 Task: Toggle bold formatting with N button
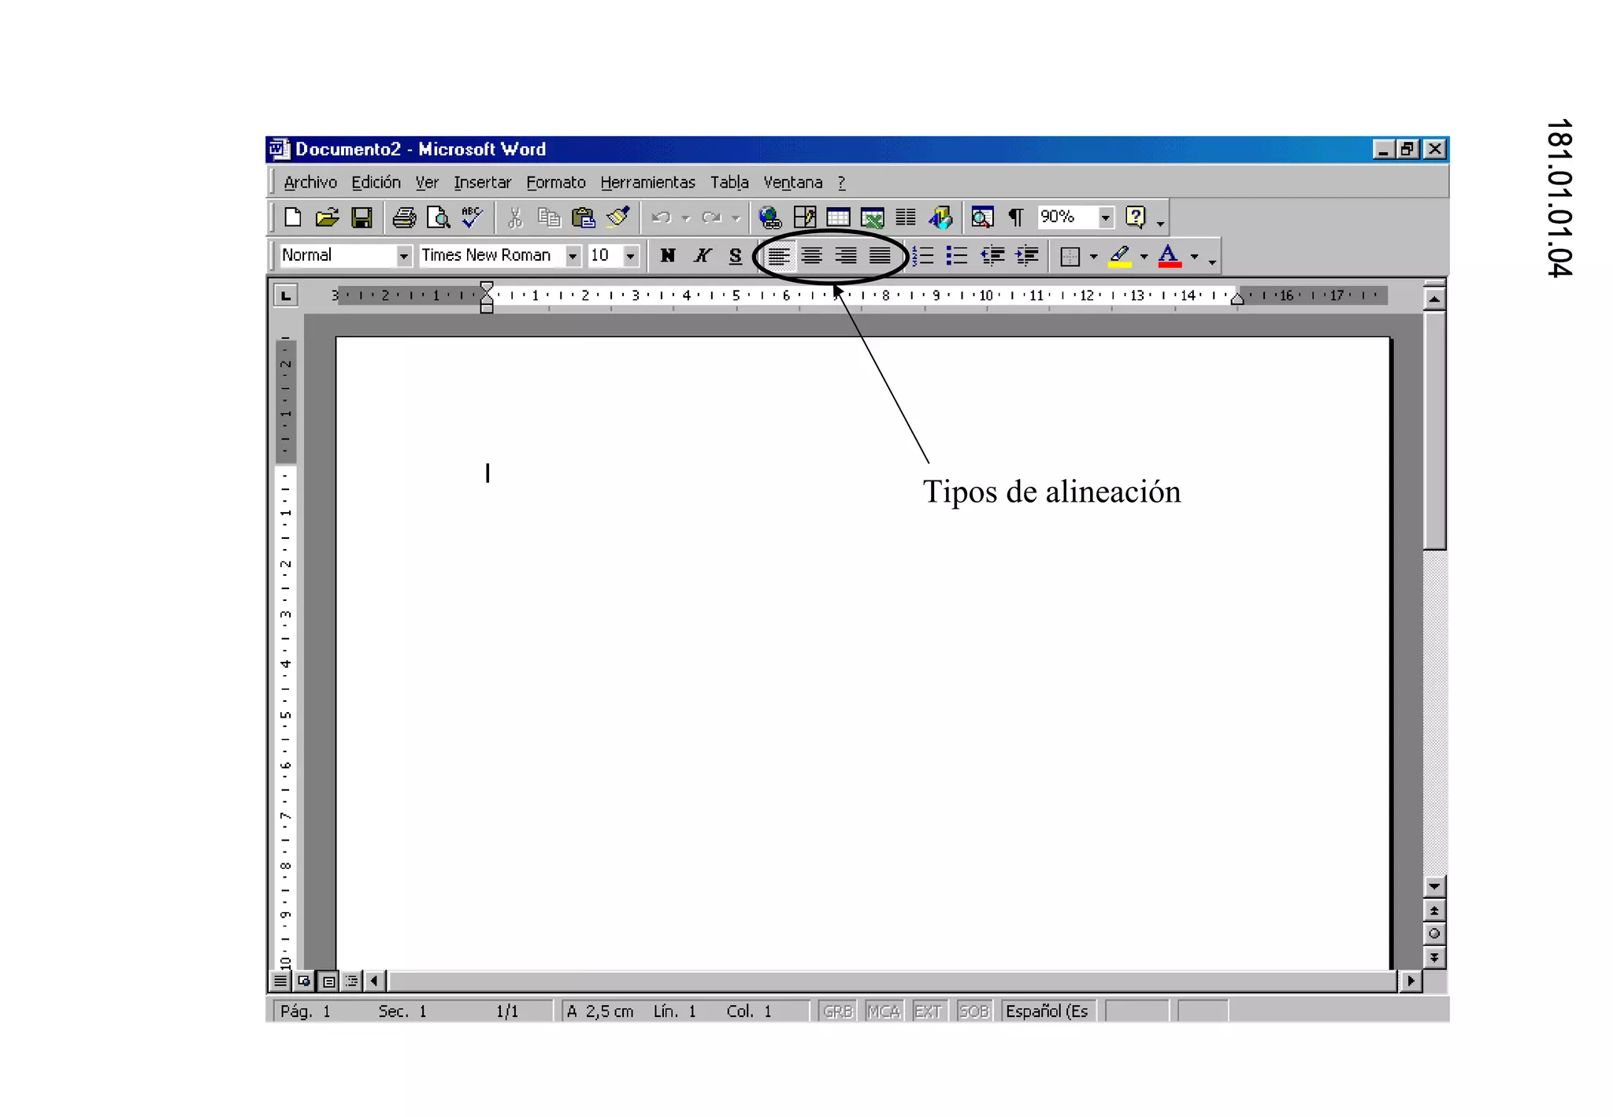click(668, 255)
